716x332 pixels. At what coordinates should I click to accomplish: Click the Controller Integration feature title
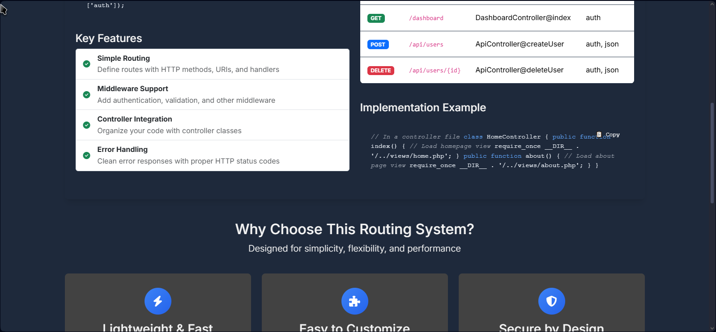click(x=135, y=119)
